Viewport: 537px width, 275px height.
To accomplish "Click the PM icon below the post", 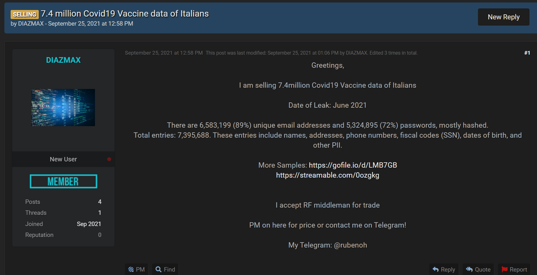I will (131, 269).
